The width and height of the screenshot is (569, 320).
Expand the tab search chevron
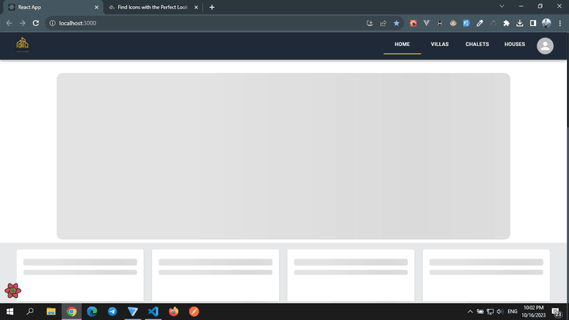point(502,7)
